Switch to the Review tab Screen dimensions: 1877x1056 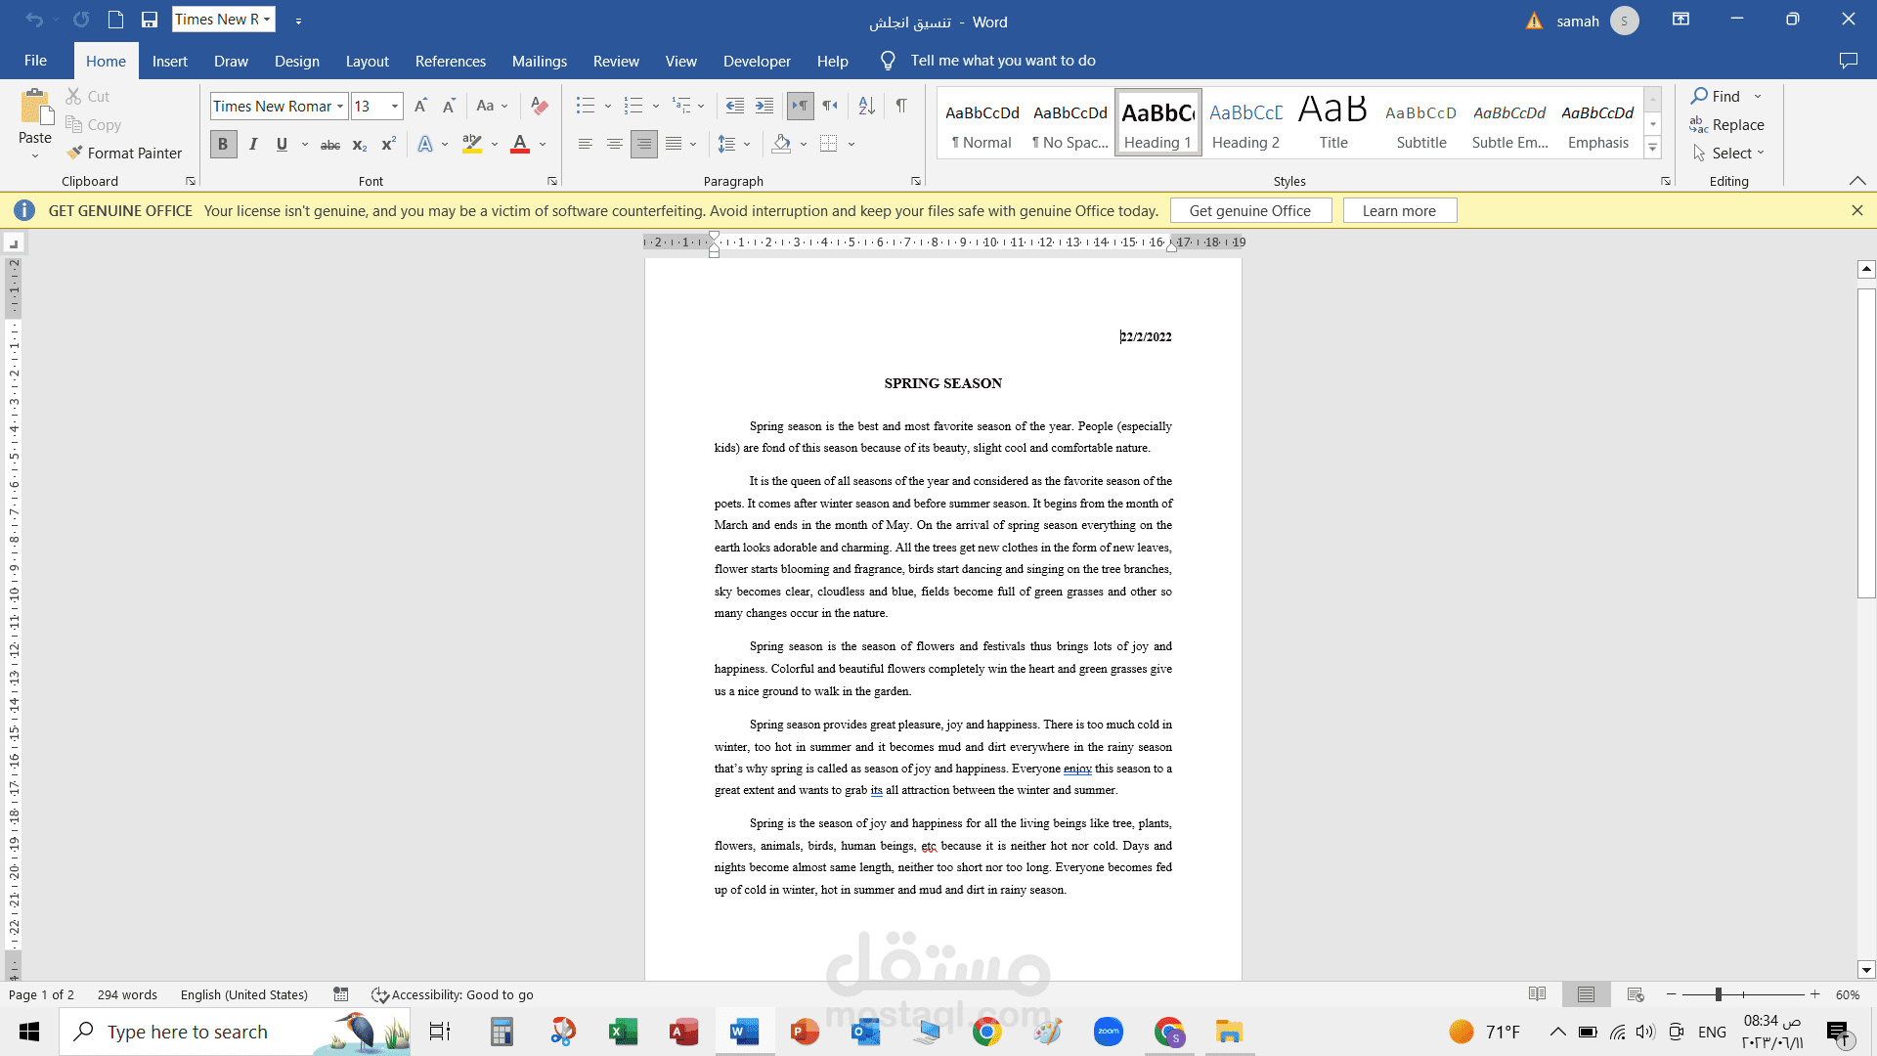click(x=616, y=61)
